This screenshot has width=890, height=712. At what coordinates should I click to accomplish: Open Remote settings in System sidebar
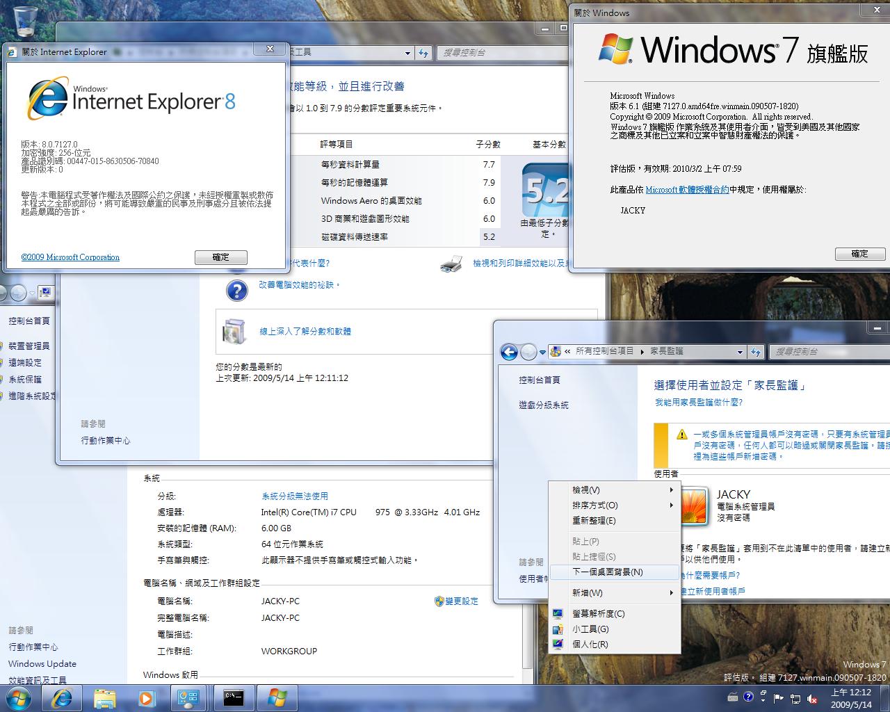pos(25,363)
